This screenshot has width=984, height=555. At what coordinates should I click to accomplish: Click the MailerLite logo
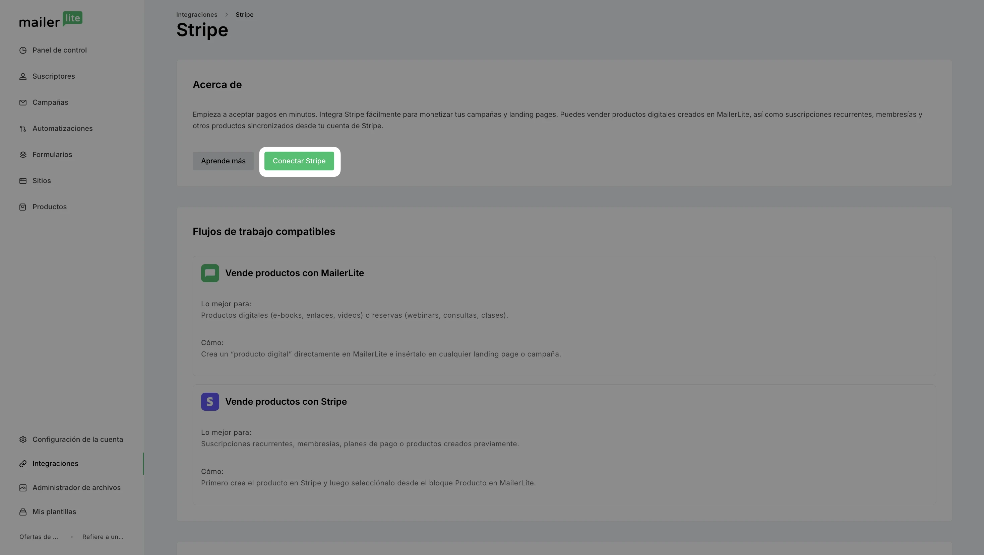pos(51,19)
